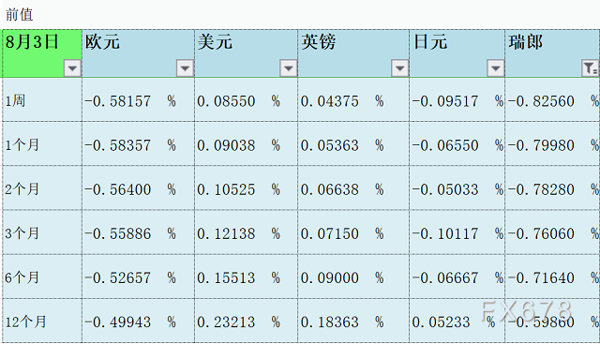Select the 美元 header cell
600x344 pixels.
click(x=246, y=53)
